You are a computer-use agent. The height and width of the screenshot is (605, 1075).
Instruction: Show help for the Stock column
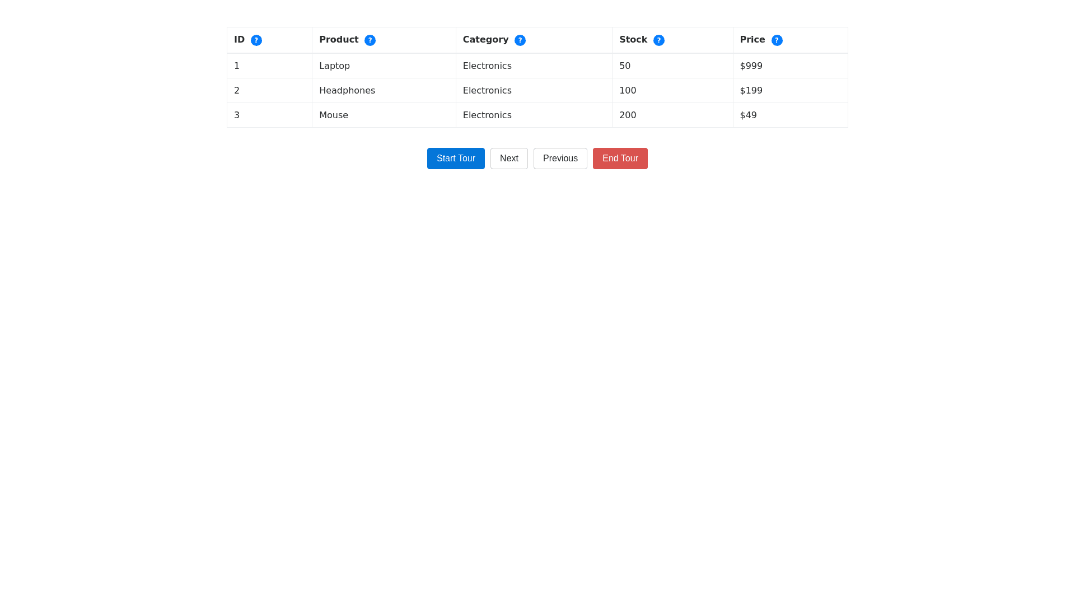658,40
